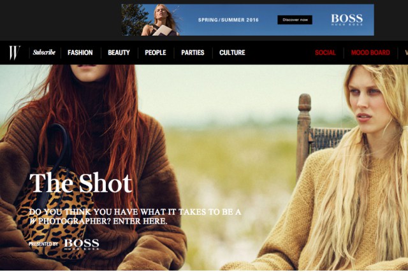This screenshot has height=272, width=408.
Task: Click the partially visible item after Mood Board
Action: 405,53
